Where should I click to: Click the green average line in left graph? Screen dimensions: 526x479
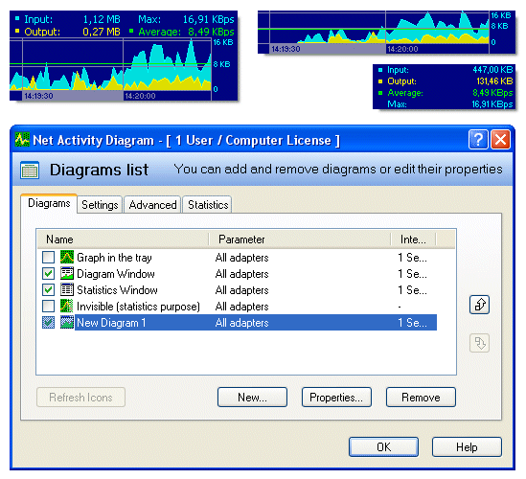111,64
